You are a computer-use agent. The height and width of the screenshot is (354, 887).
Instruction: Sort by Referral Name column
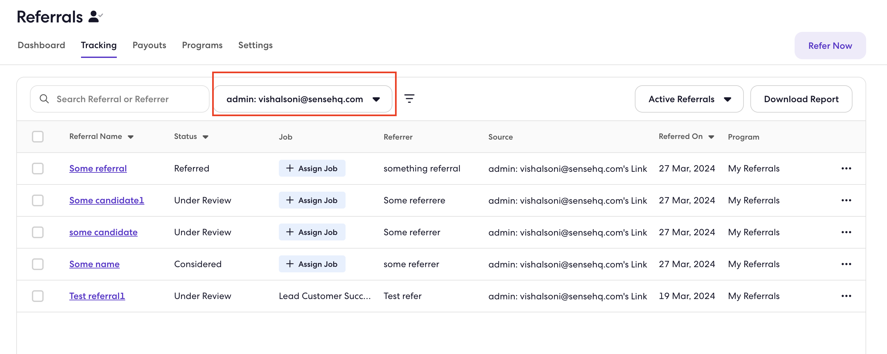tap(101, 137)
